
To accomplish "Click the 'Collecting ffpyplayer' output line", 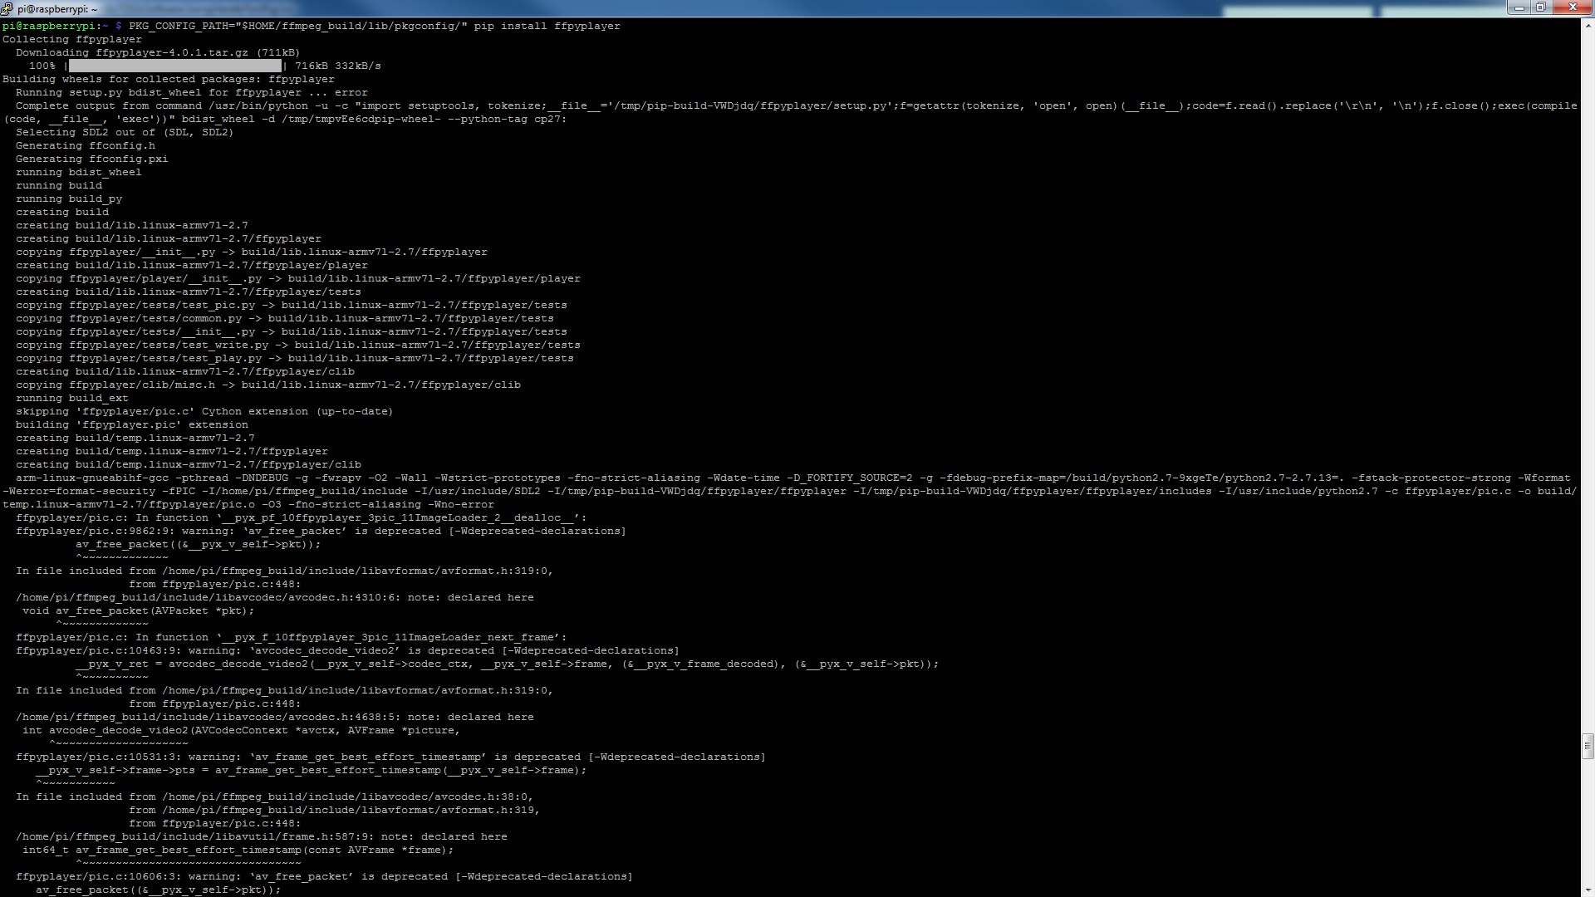I will click(72, 39).
